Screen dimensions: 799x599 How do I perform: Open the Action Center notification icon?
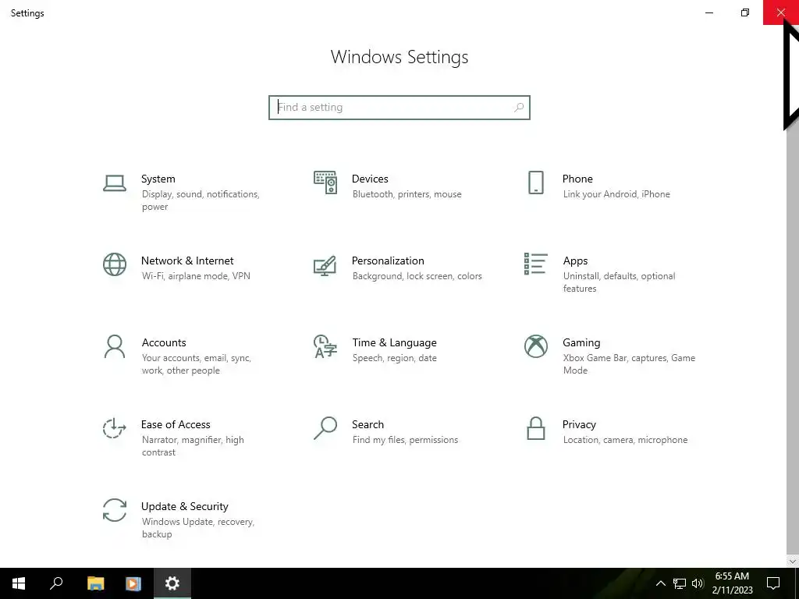click(773, 583)
